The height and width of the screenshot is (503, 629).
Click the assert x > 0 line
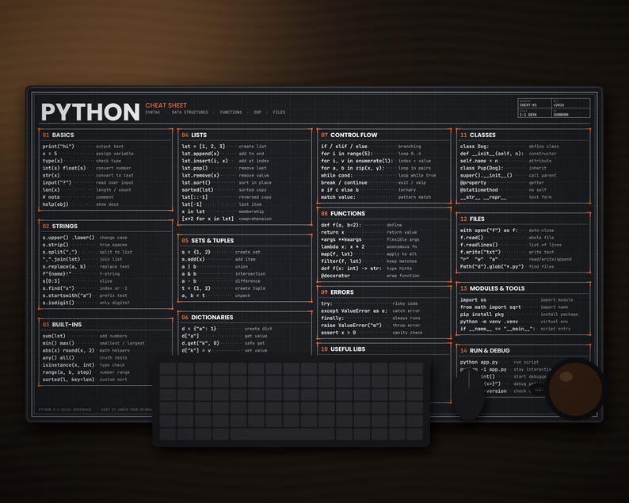338,332
